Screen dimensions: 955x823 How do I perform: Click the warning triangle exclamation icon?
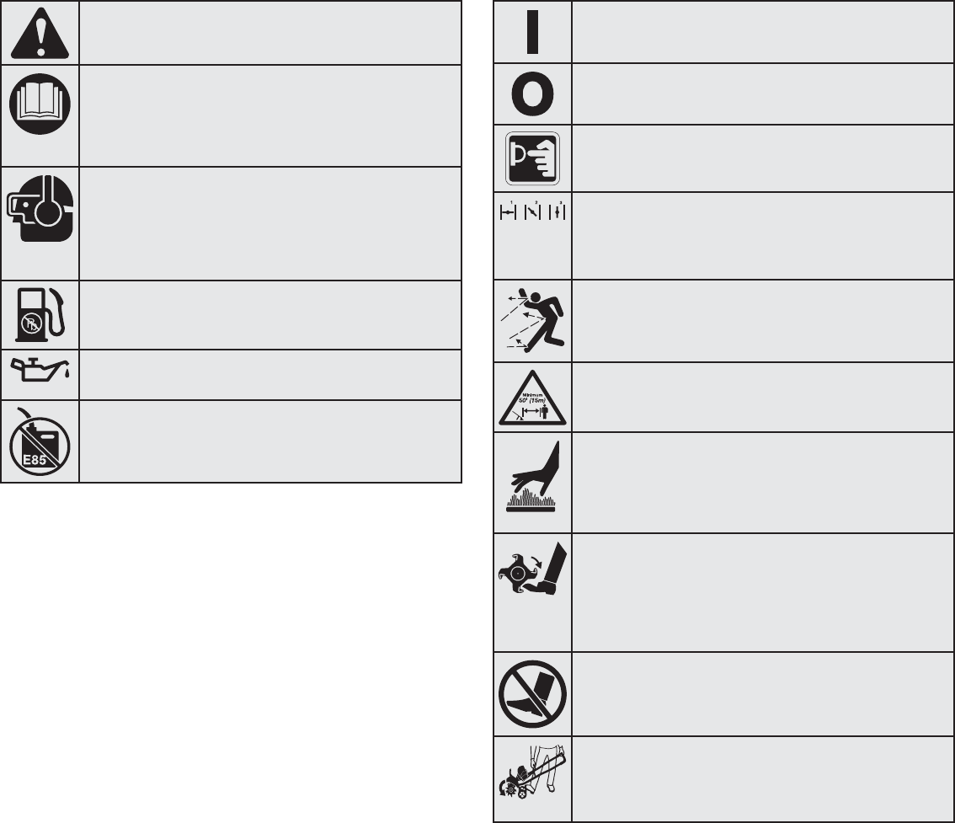point(40,33)
